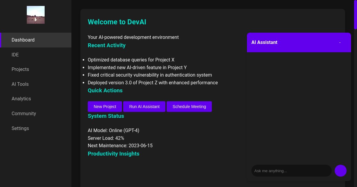
Task: Click the Schedule Meeting button
Action: (189, 106)
